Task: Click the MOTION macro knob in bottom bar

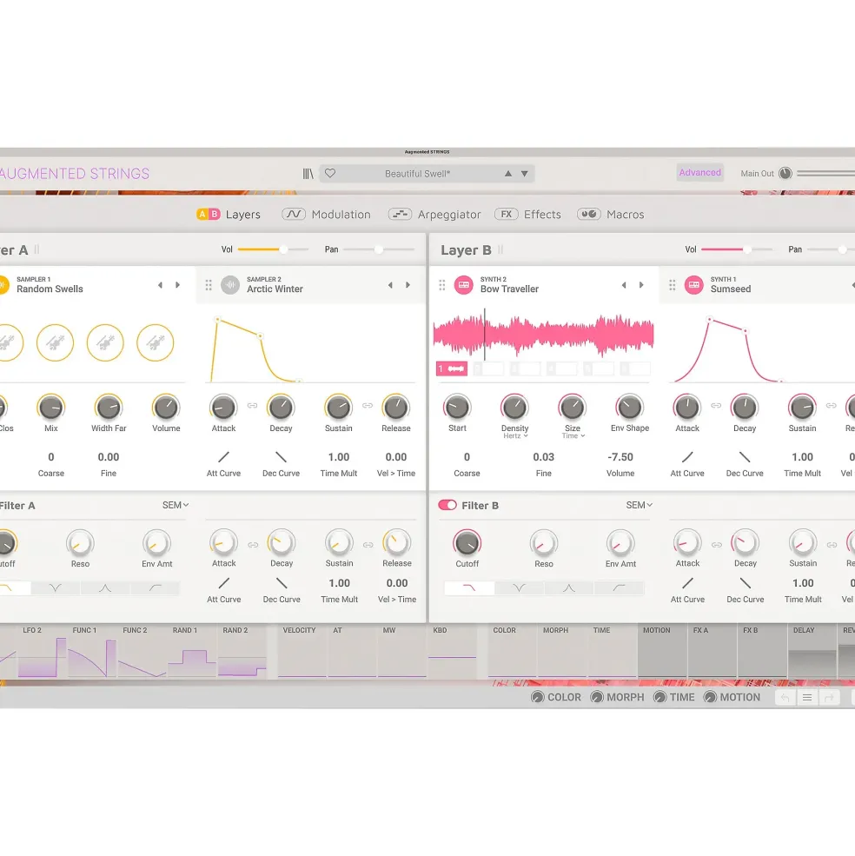Action: [x=710, y=697]
